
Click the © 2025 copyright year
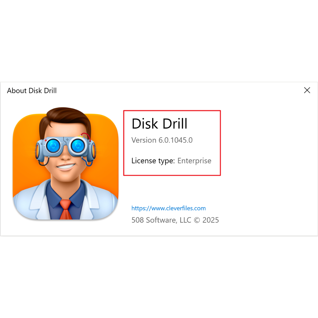pyautogui.click(x=207, y=220)
